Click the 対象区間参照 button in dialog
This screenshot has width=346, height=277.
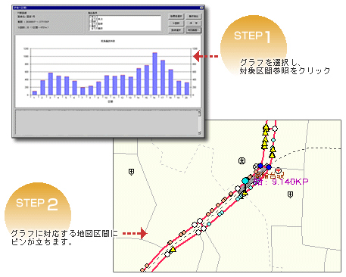click(194, 30)
